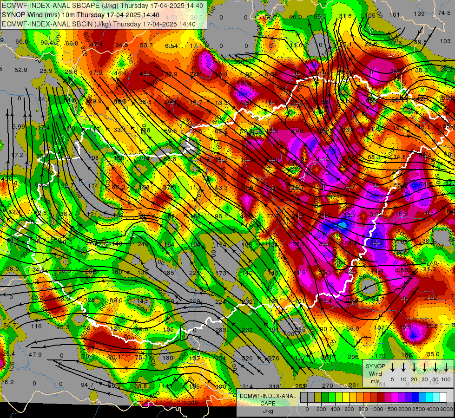Image resolution: width=455 pixels, height=418 pixels.
Task: Click the map value 53.7
Action: coord(146,45)
